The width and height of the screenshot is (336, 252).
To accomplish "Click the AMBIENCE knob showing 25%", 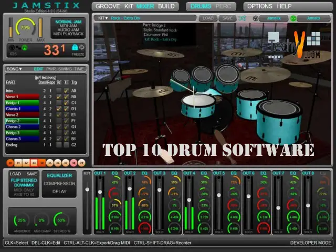I will [22, 220].
